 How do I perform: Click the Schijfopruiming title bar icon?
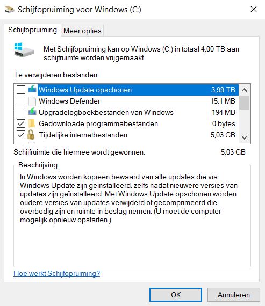(10, 9)
